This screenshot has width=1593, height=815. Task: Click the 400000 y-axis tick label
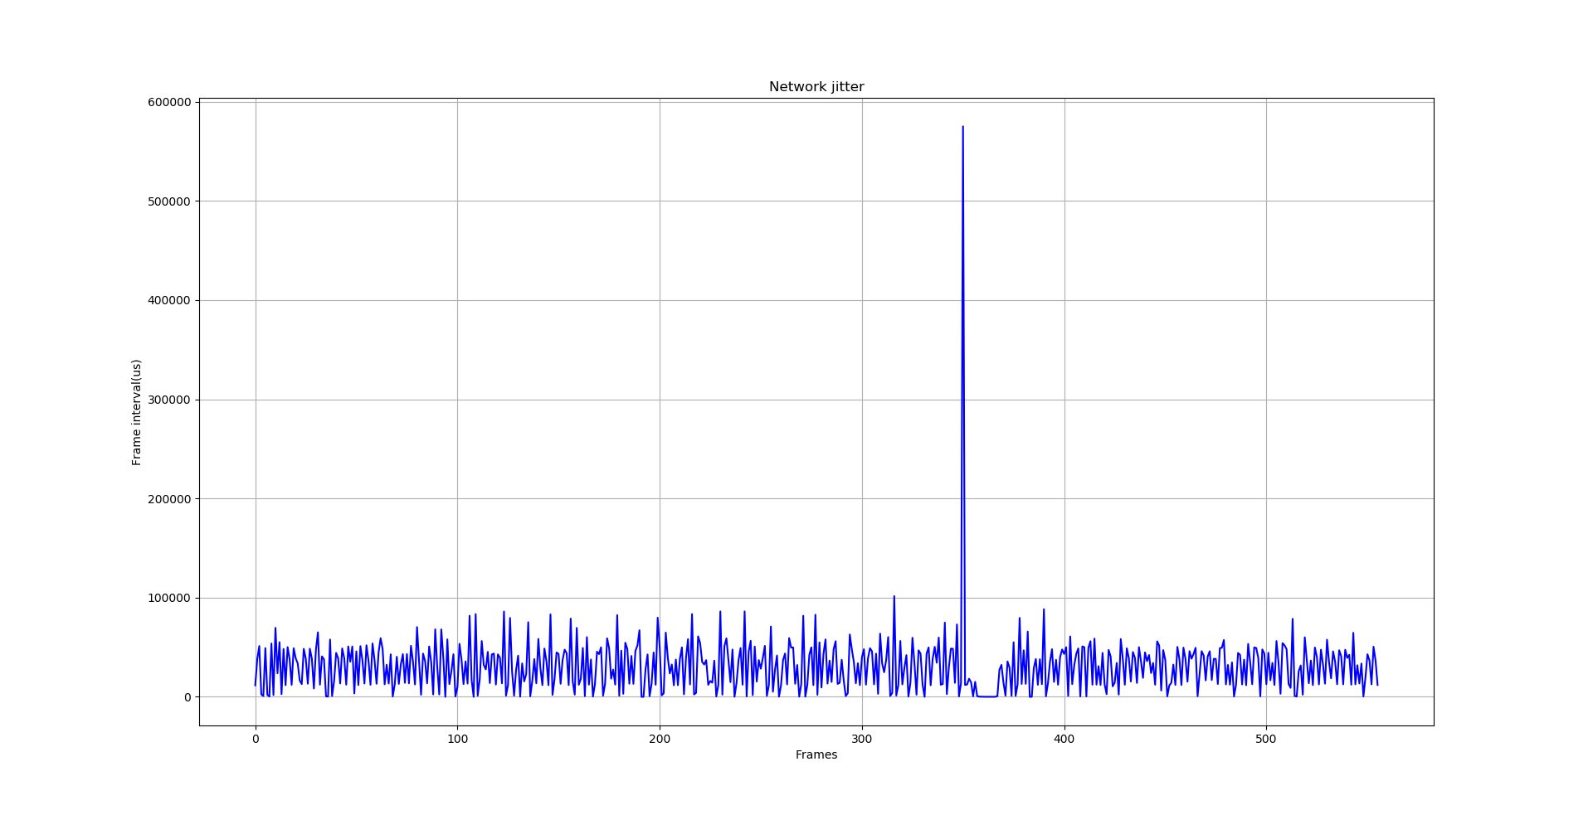169,300
